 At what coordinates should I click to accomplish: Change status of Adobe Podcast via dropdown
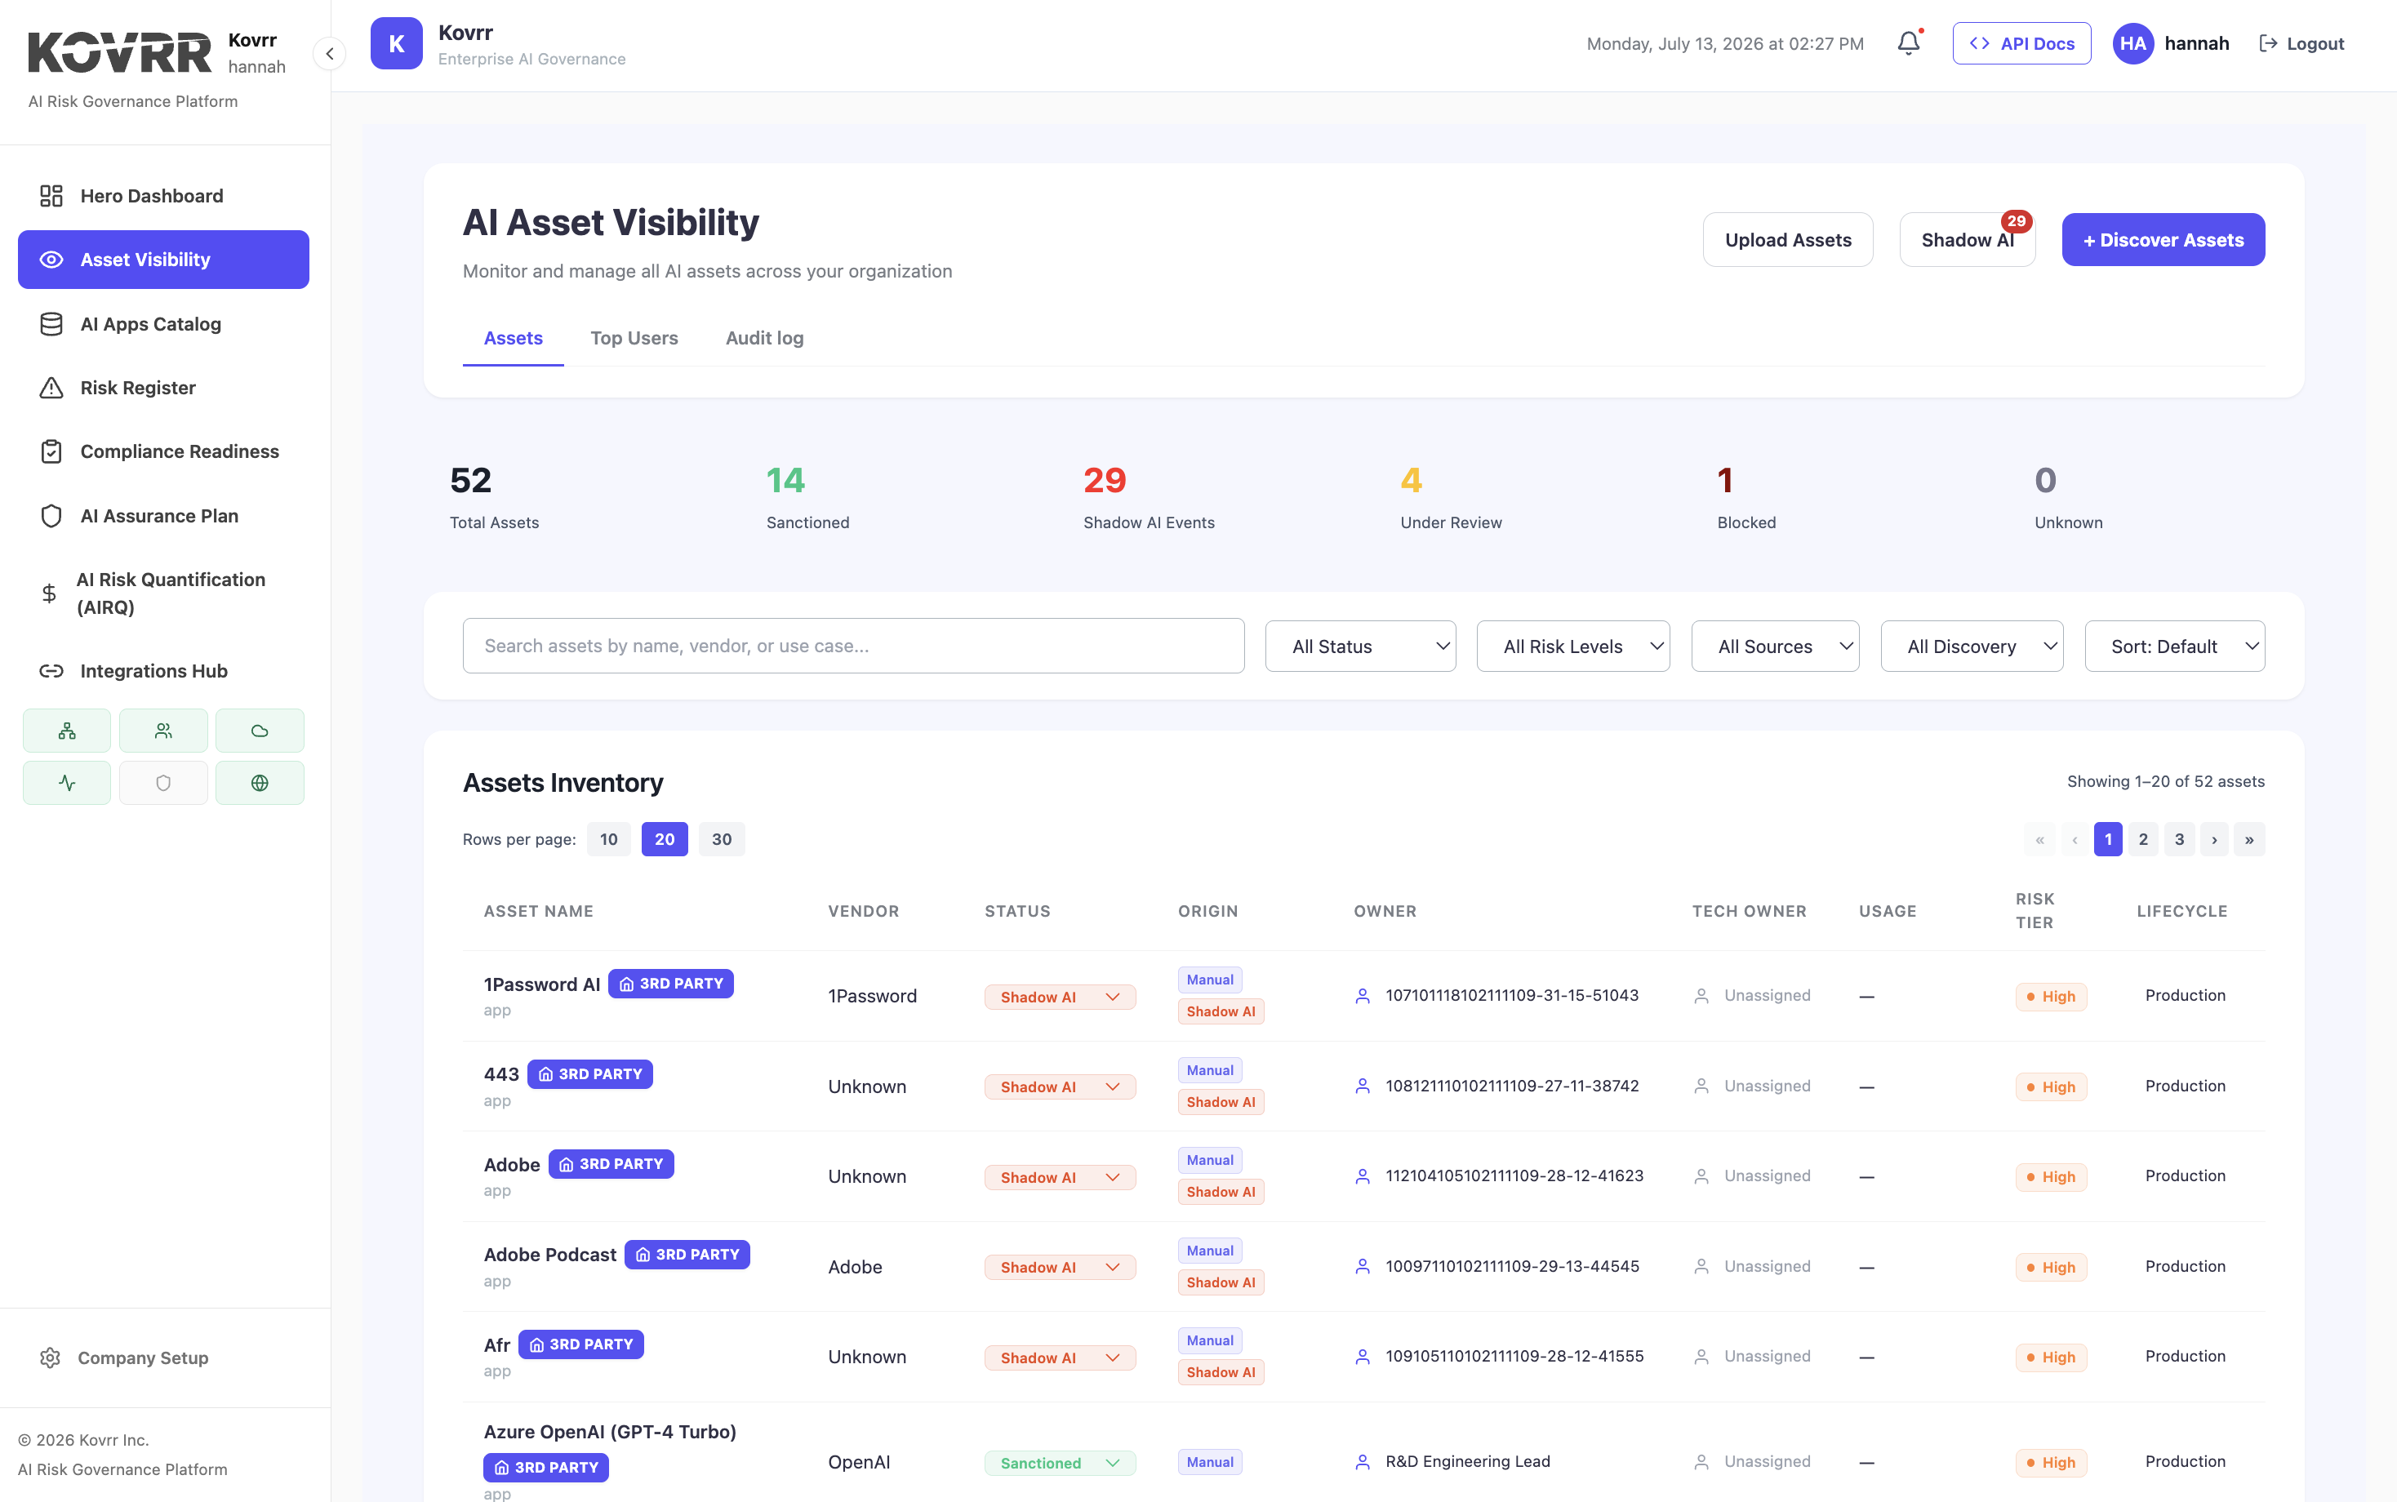click(x=1060, y=1268)
